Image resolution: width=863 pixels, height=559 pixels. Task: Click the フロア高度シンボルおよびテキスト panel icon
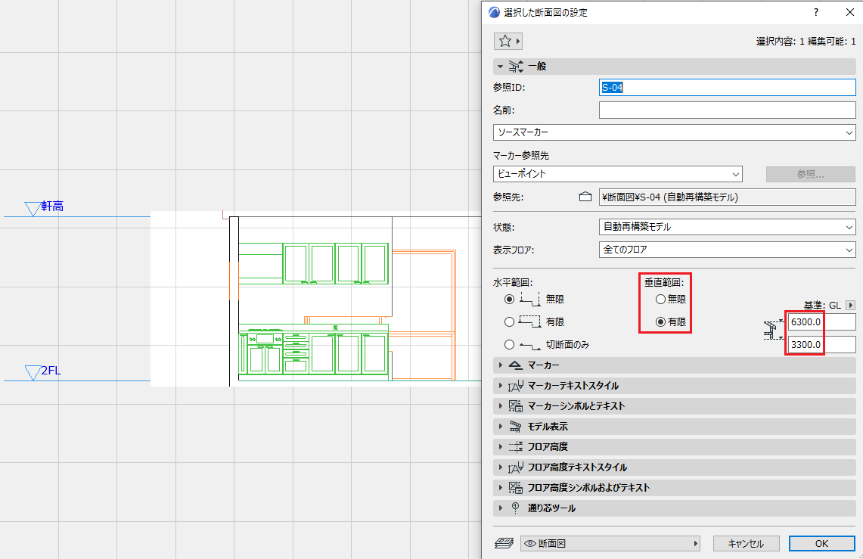(x=515, y=487)
